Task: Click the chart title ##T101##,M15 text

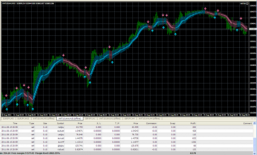Action: click(x=9, y=3)
